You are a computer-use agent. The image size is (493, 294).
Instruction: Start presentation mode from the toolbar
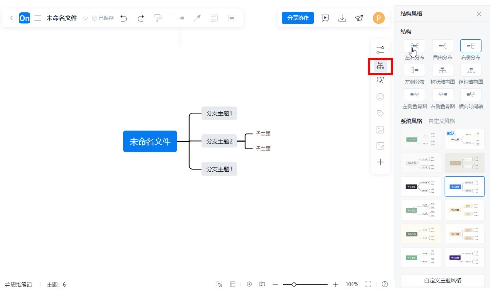[x=325, y=18]
